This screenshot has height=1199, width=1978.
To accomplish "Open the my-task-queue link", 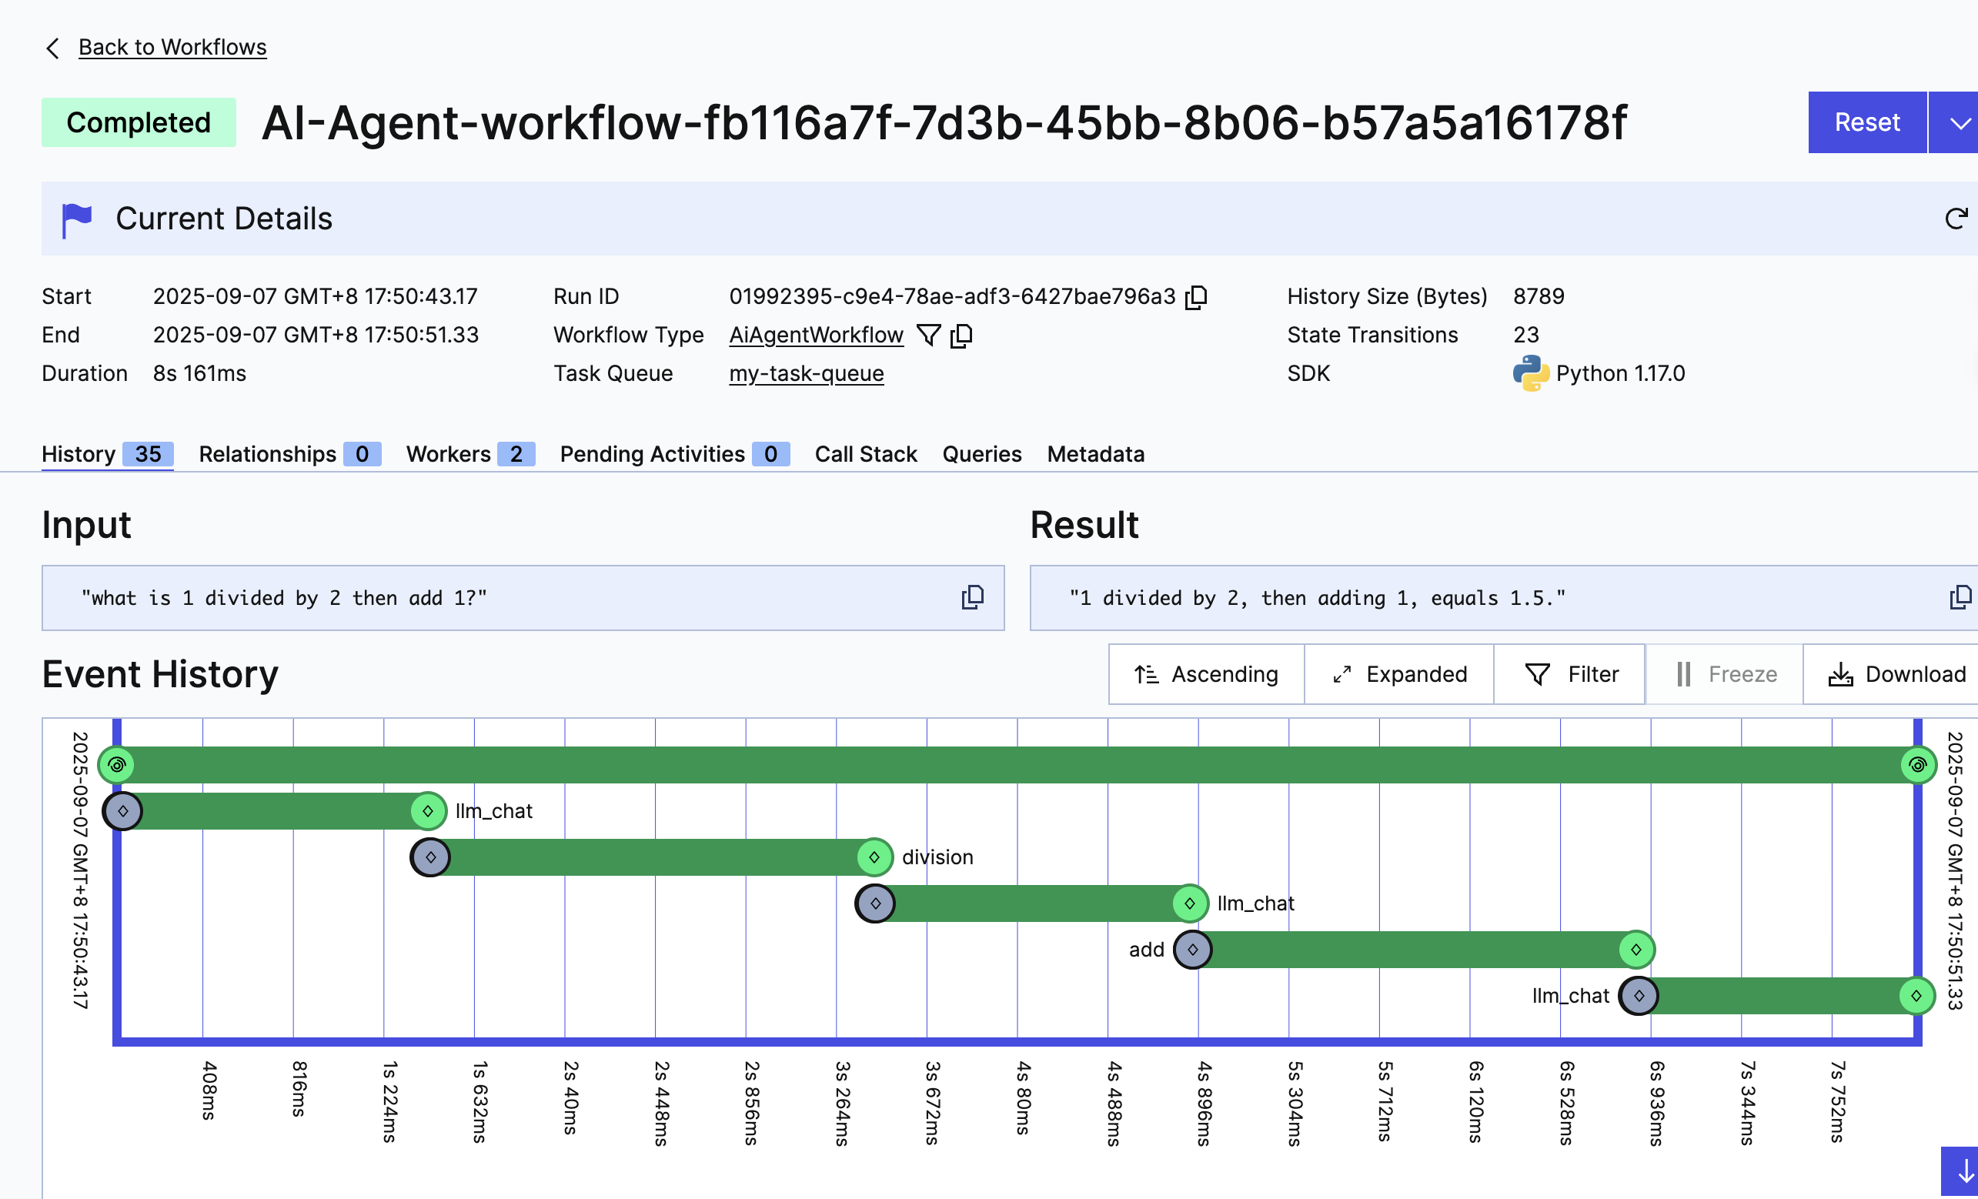I will tap(806, 373).
